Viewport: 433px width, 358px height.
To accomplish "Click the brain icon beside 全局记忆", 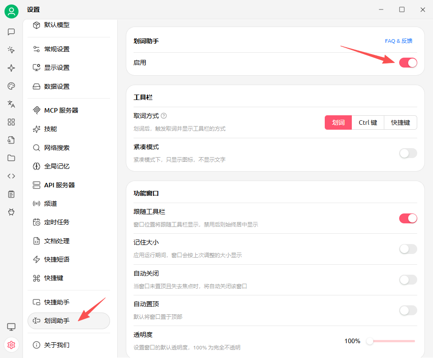I will pos(37,166).
